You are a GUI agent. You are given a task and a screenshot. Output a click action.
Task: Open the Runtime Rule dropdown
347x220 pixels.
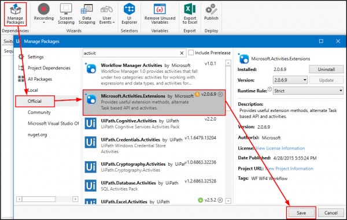coord(308,91)
